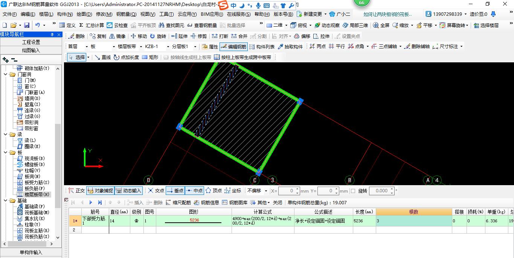Click 选择楼层 select floor tool
This screenshot has height=258, width=514.
486,25
